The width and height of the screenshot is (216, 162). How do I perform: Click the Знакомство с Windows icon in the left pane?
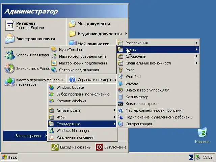pyautogui.click(x=9, y=68)
